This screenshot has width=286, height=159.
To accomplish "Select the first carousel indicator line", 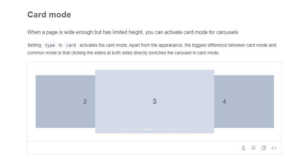I will (124, 129).
